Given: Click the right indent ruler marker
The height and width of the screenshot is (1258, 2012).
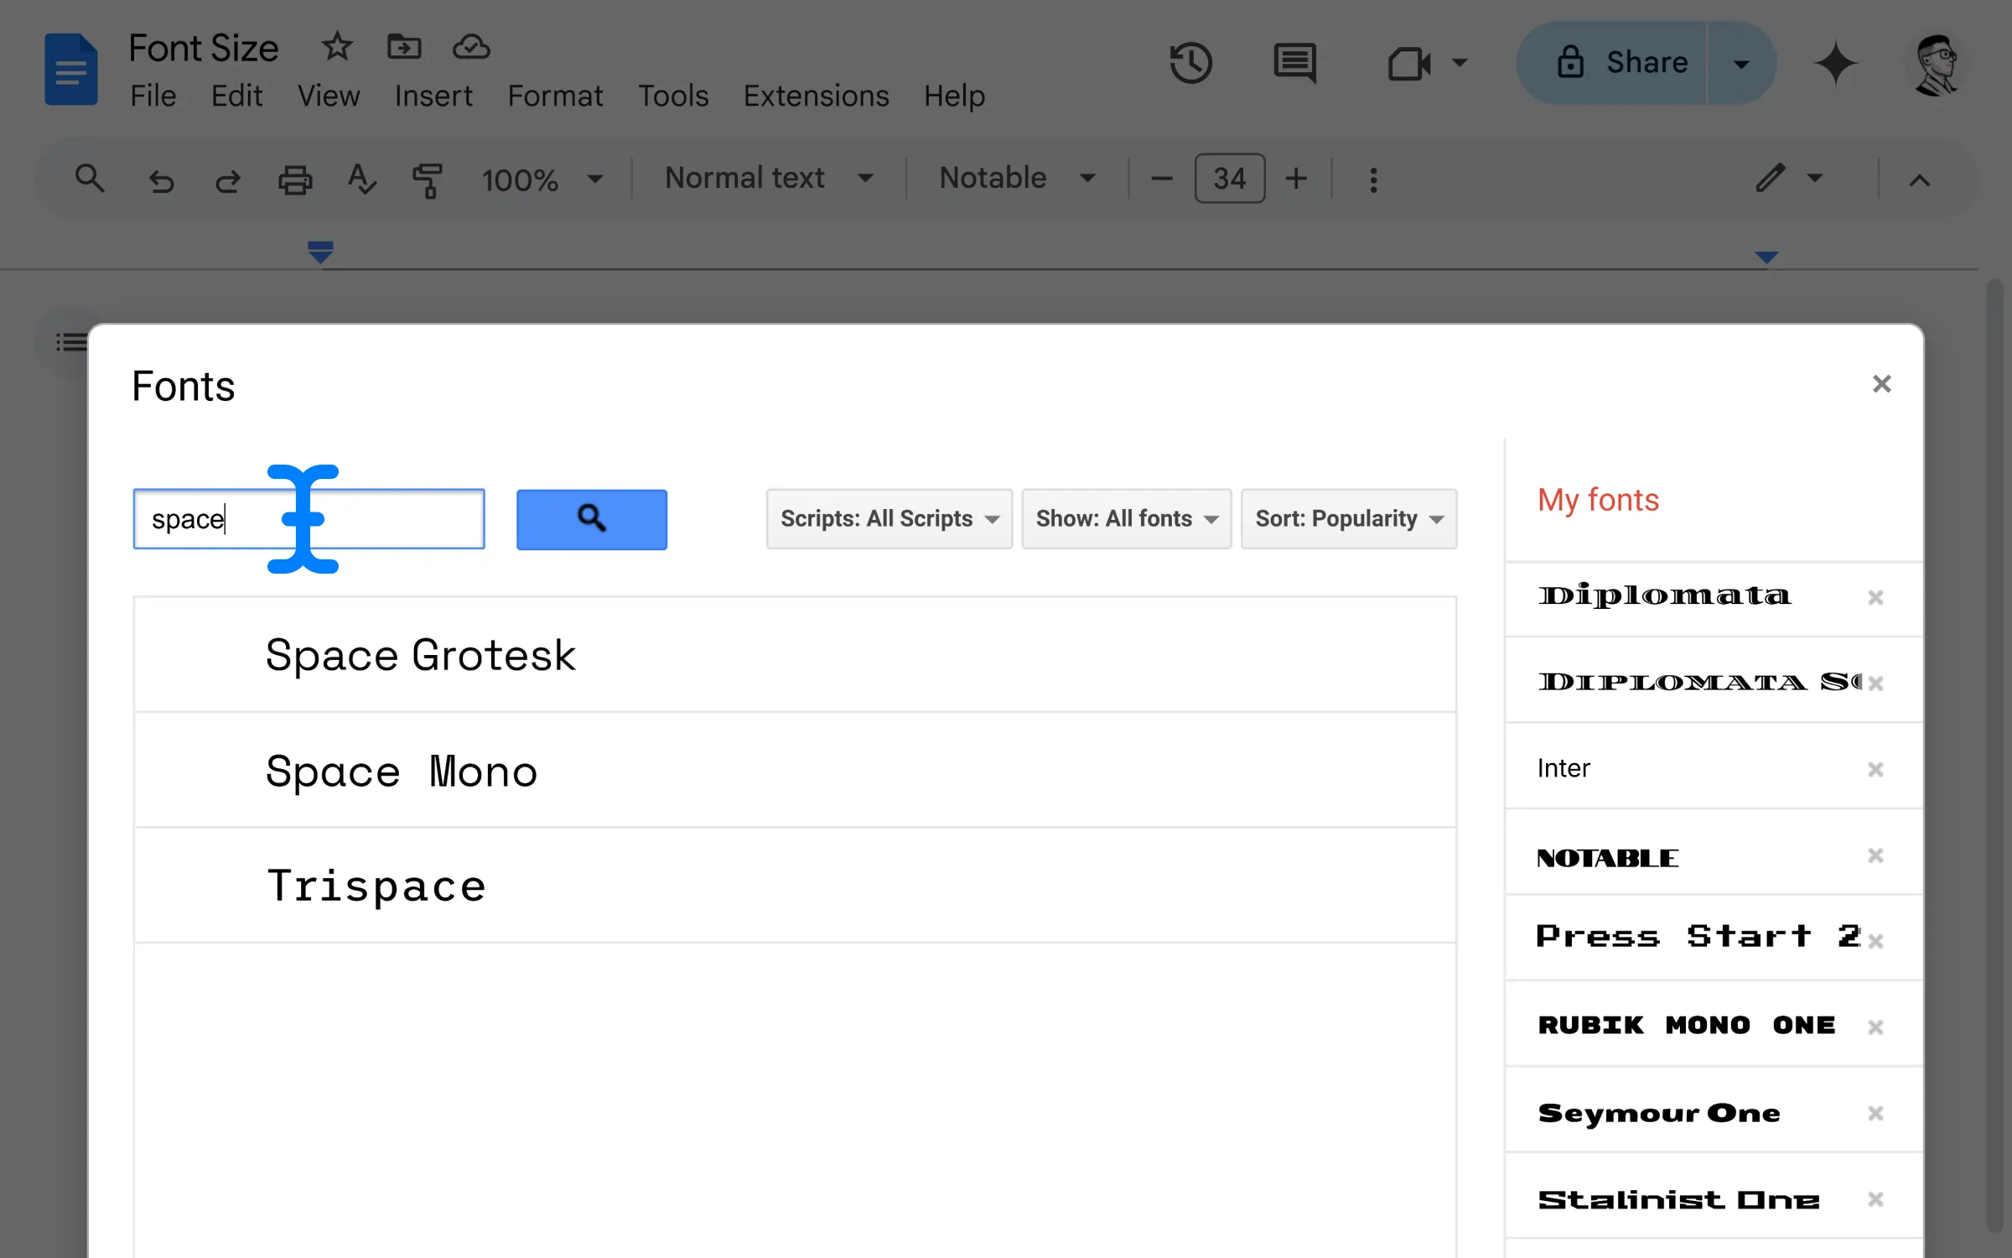Looking at the screenshot, I should click(x=1766, y=257).
